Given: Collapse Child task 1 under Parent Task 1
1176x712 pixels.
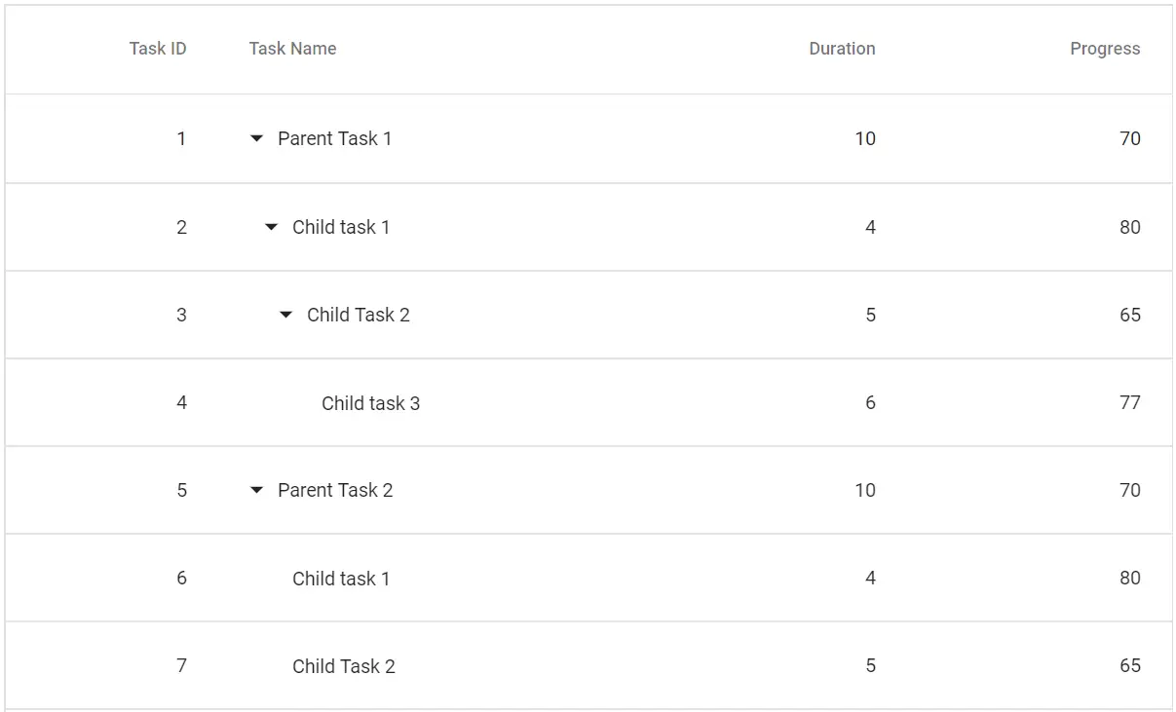Looking at the screenshot, I should 272,227.
